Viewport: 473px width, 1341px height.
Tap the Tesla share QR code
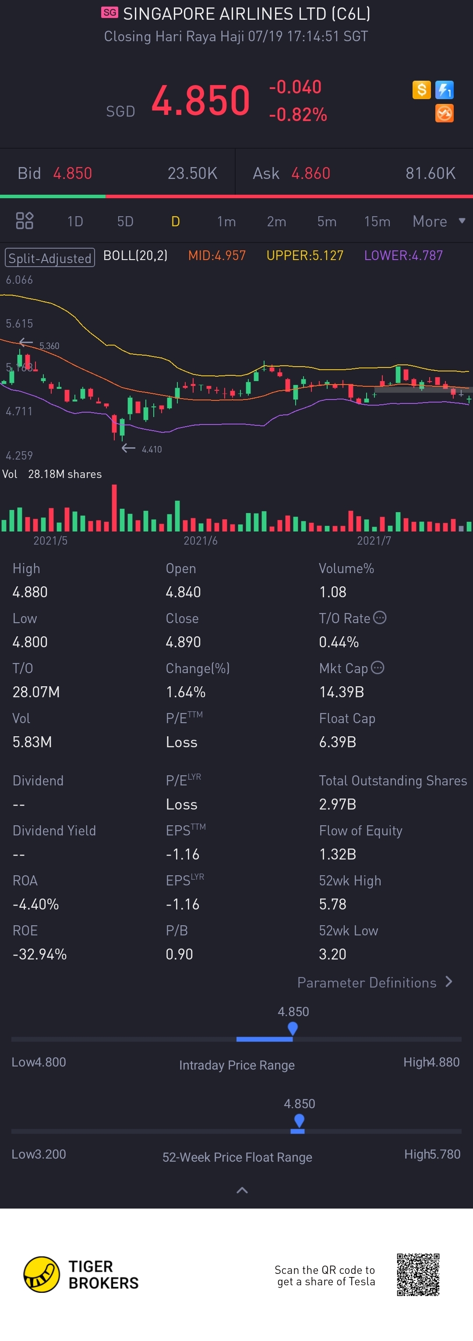coord(418,1274)
